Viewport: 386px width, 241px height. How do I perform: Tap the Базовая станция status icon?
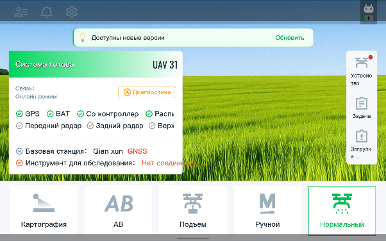coord(19,151)
